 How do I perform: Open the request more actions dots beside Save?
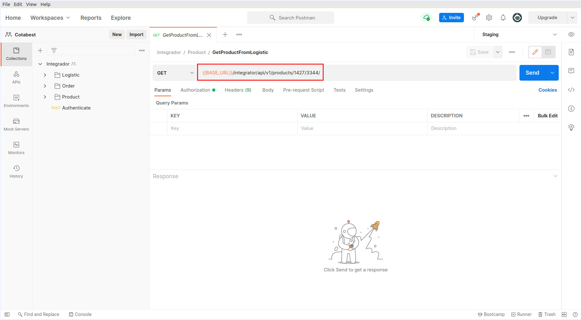click(512, 52)
